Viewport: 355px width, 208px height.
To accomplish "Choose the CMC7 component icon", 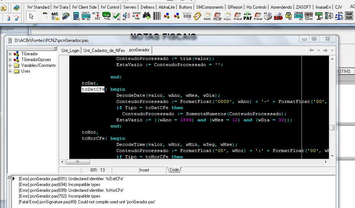I will point(86,16).
